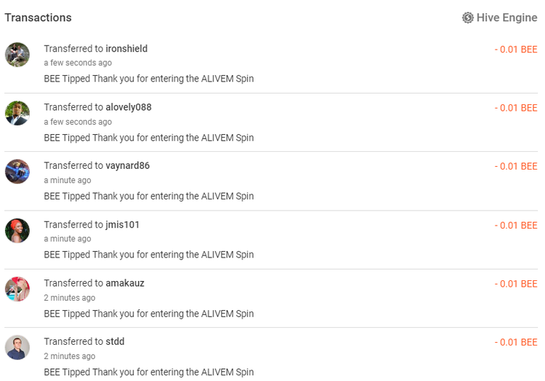Click the -0.01 BEE amount for stdd
Screen dimensions: 545x381
516,342
